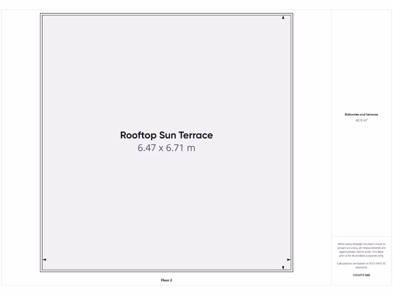This screenshot has width=393, height=295.
Task: Click the compass indicator in the top corner
Action: 283,17
